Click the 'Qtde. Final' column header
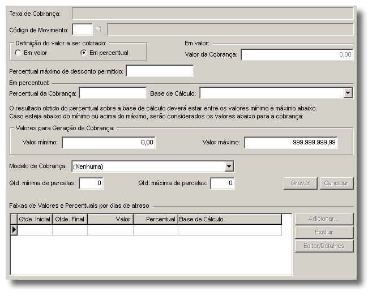The width and height of the screenshot is (368, 308). [70, 219]
